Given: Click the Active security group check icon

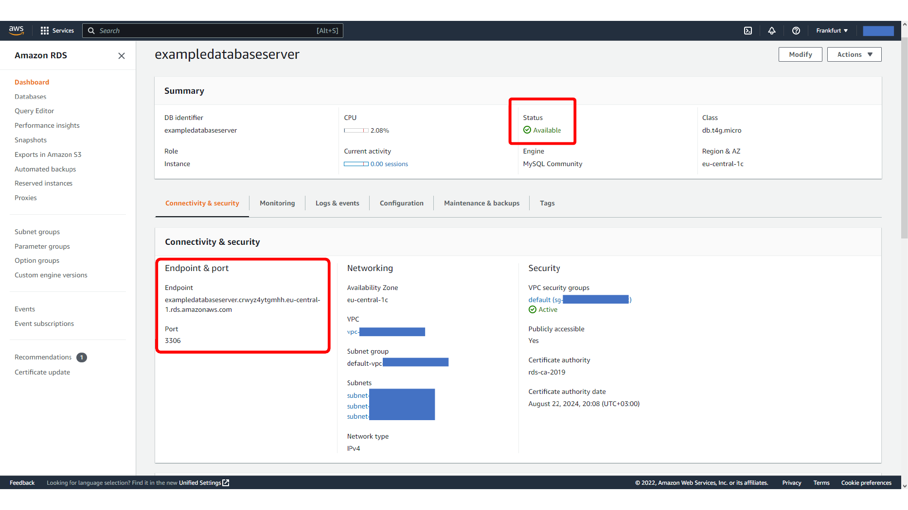Looking at the screenshot, I should coord(533,309).
